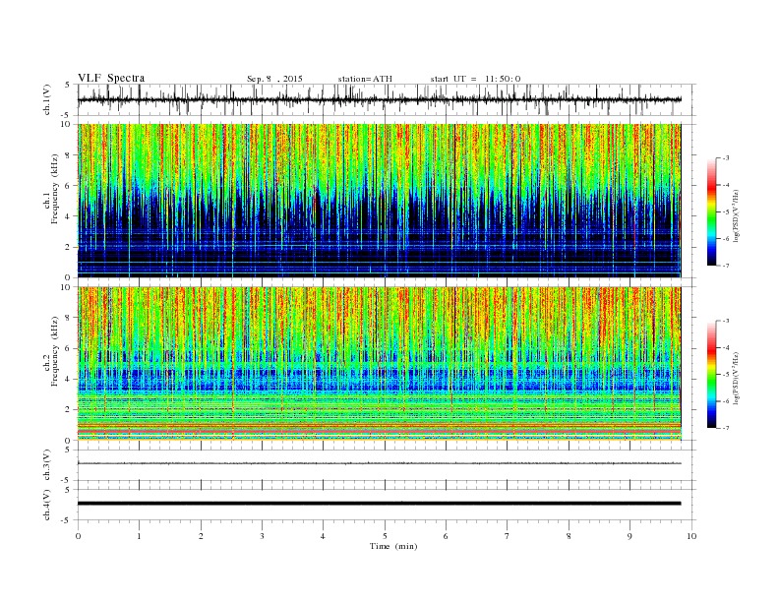This screenshot has width=779, height=602.
Task: Click time-axis tick label "1"
Action: [140, 536]
